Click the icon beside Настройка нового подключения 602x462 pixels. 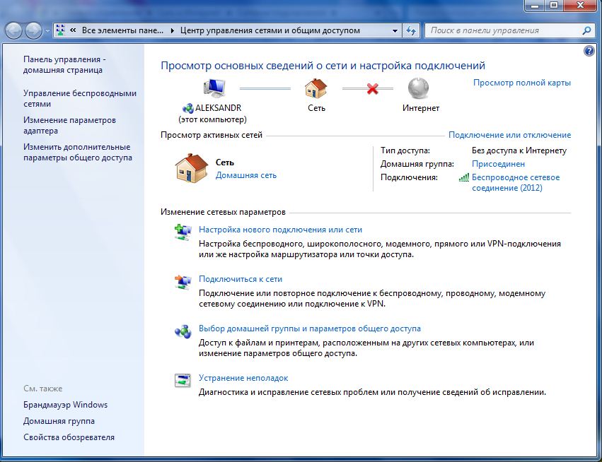(x=183, y=231)
